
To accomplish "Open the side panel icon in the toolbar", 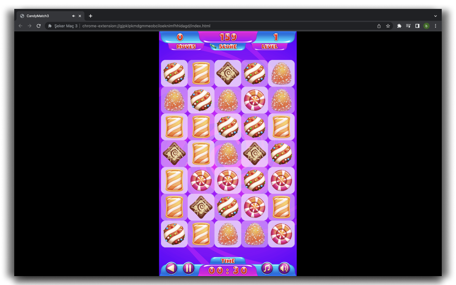I will point(417,26).
